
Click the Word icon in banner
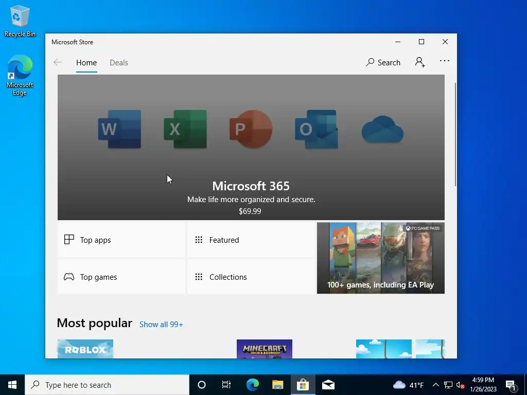[x=119, y=129]
